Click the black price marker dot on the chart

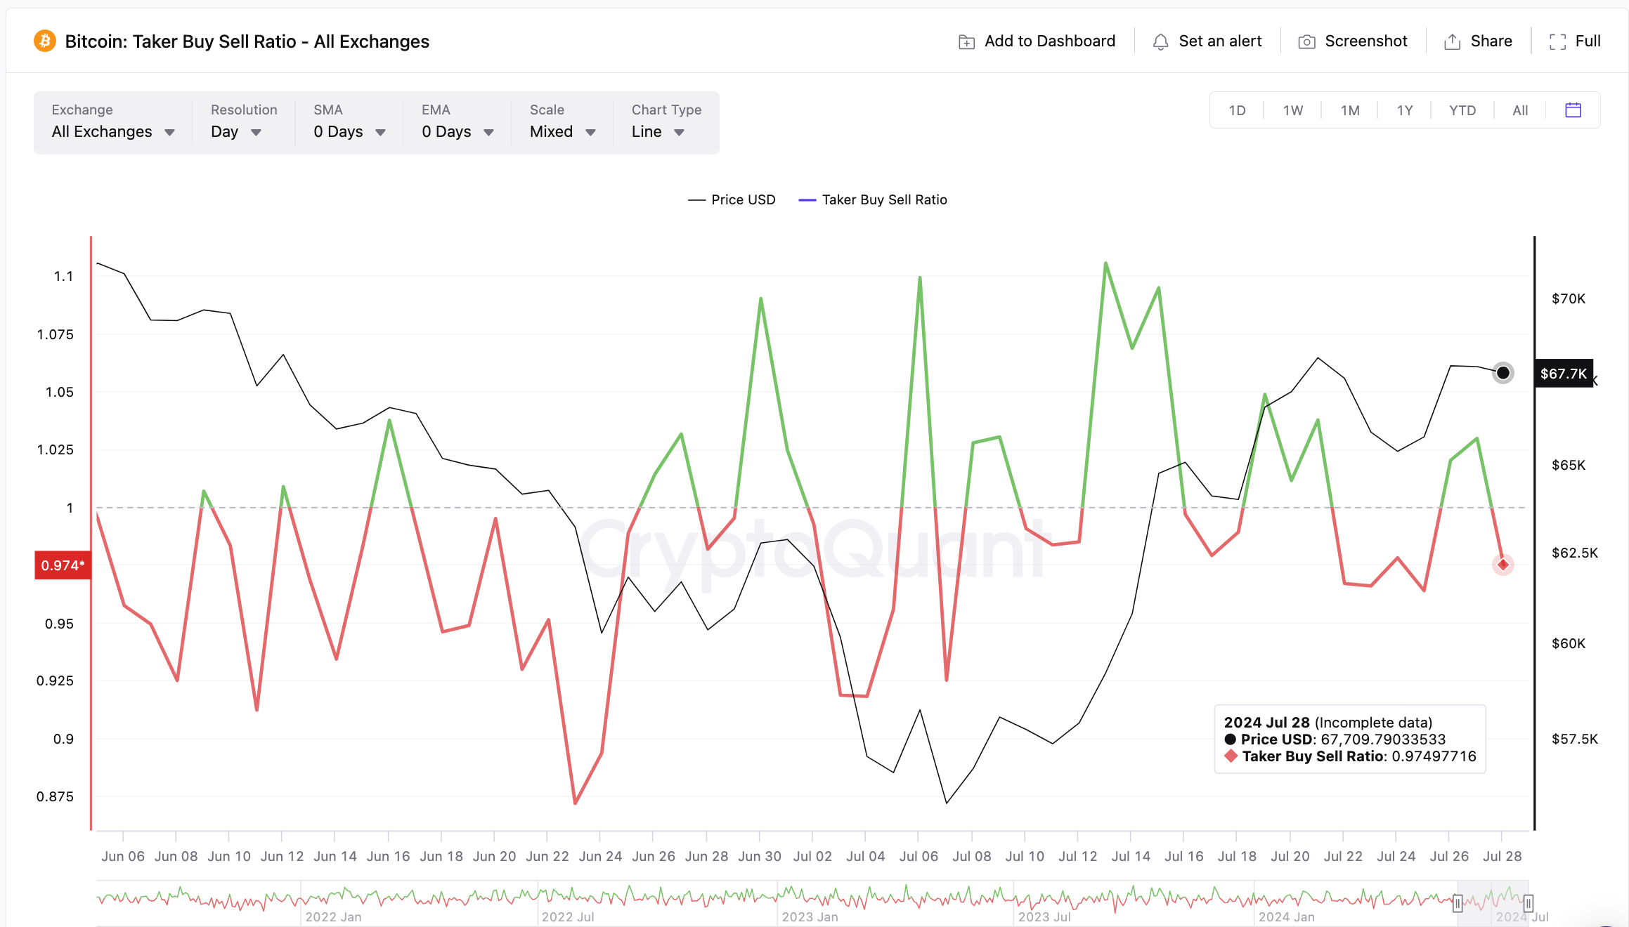coord(1503,372)
